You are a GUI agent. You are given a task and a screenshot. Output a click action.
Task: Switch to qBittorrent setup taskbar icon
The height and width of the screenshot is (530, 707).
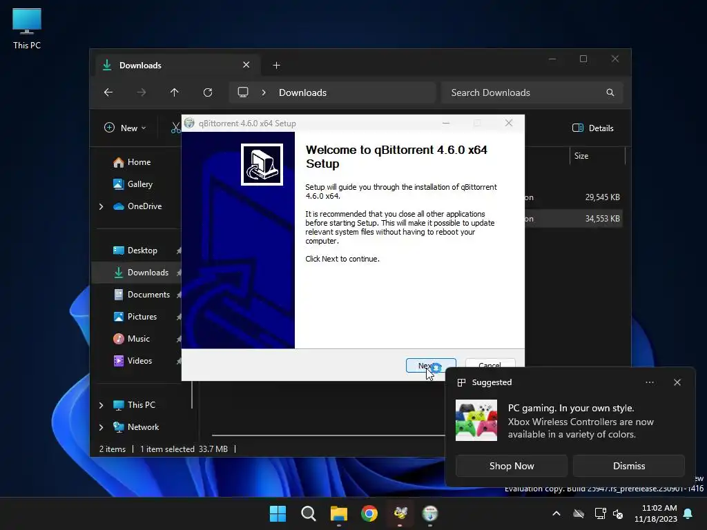point(430,513)
